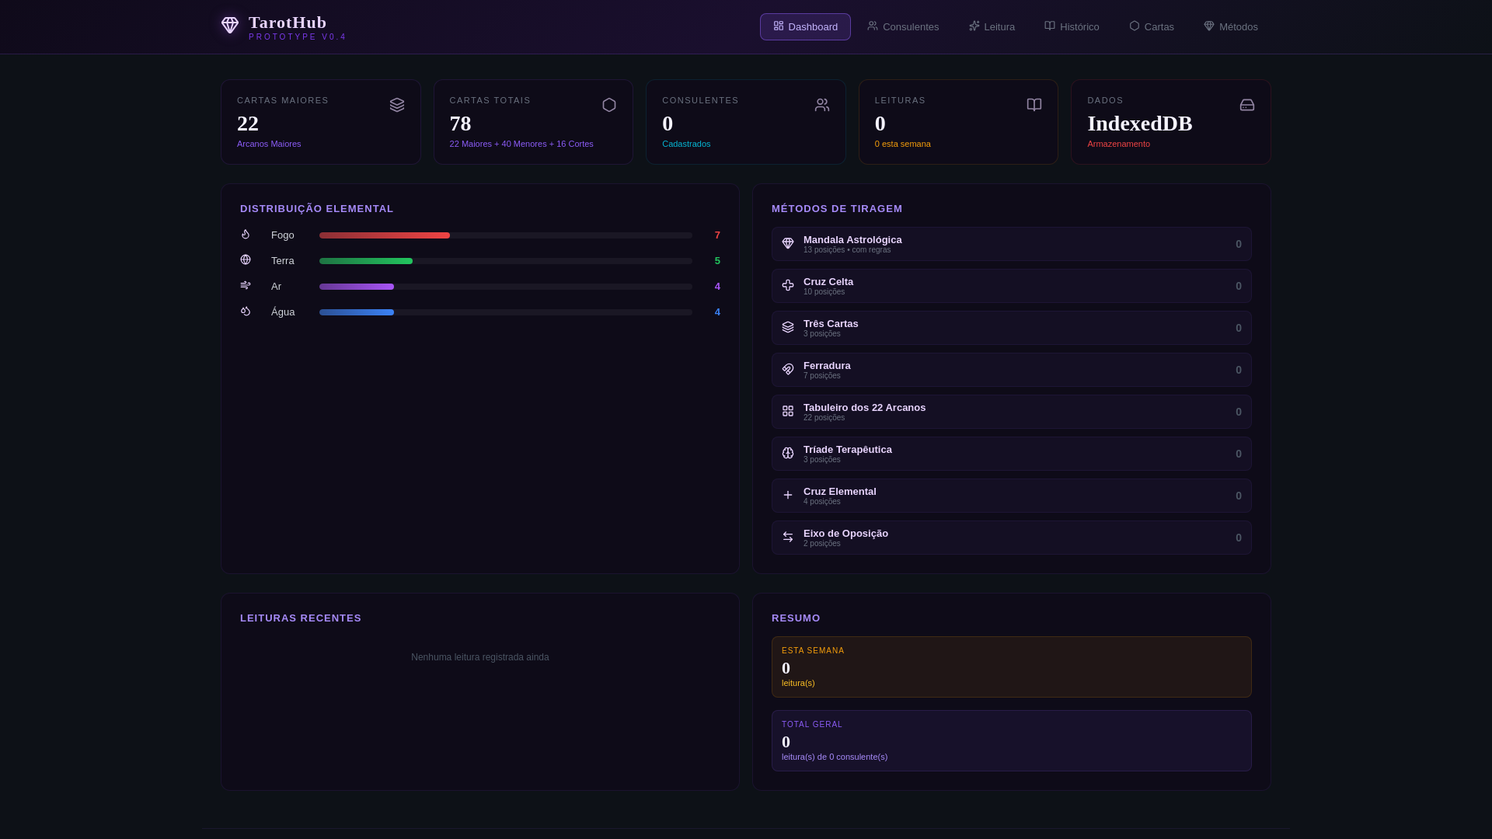
Task: Click the count 0 on Mandala Astrológica row
Action: tap(1239, 244)
